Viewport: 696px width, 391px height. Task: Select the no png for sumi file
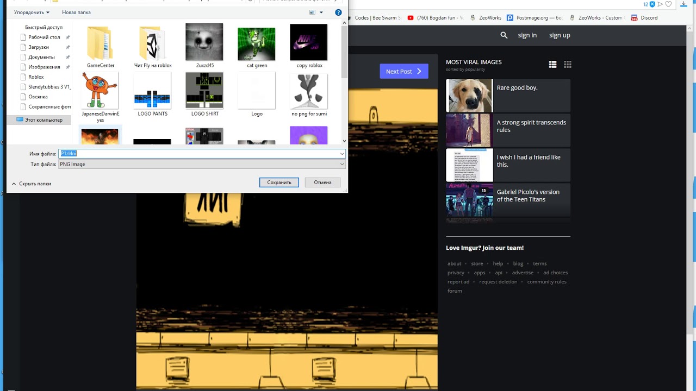pyautogui.click(x=309, y=94)
